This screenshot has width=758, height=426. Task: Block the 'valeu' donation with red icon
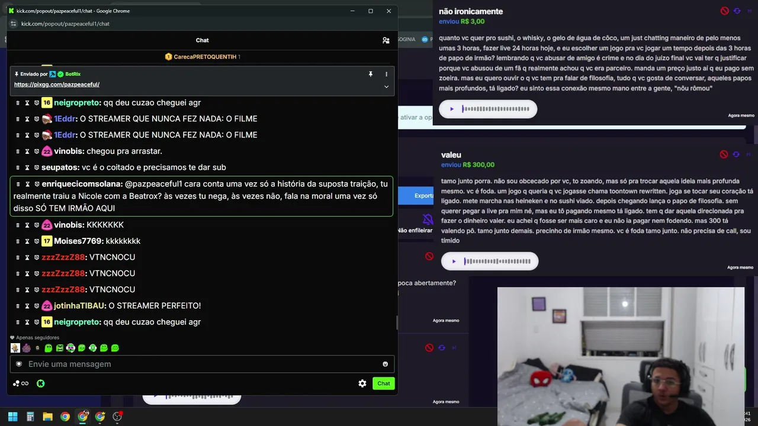point(724,154)
